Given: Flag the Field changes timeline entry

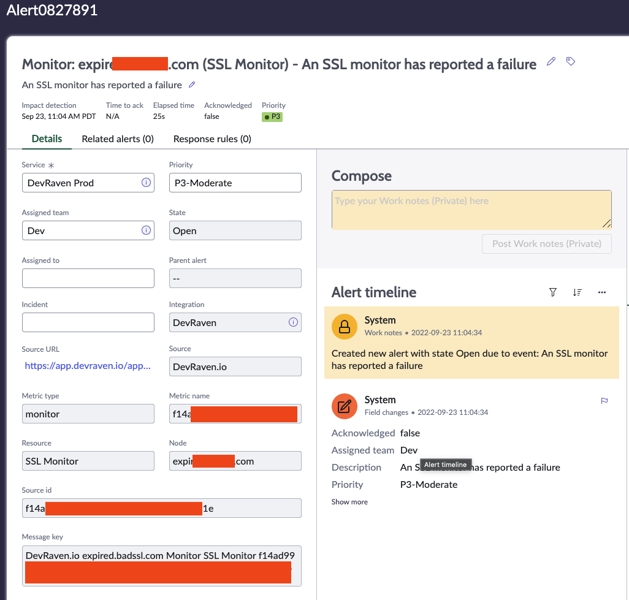Looking at the screenshot, I should coord(604,401).
